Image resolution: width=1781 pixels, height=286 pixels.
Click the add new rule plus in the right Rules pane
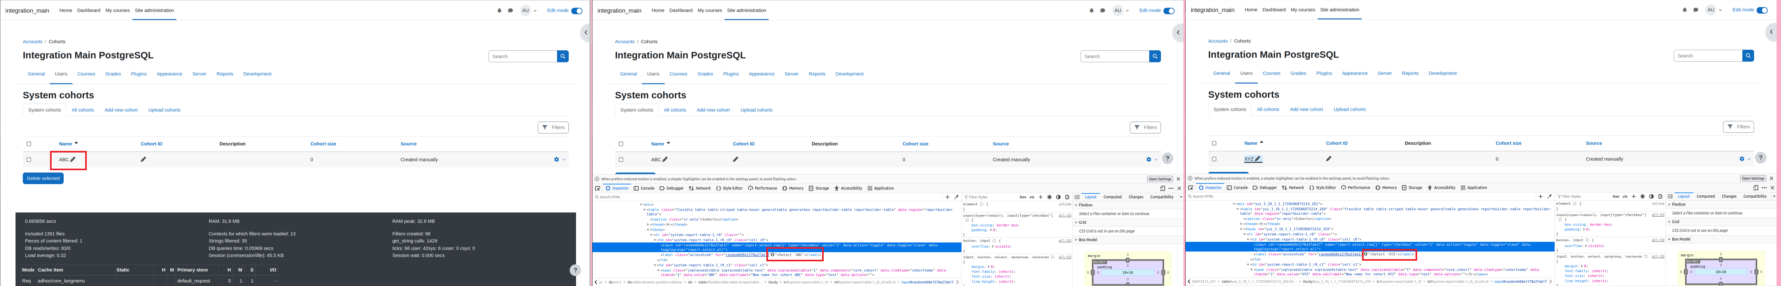pyautogui.click(x=1633, y=196)
